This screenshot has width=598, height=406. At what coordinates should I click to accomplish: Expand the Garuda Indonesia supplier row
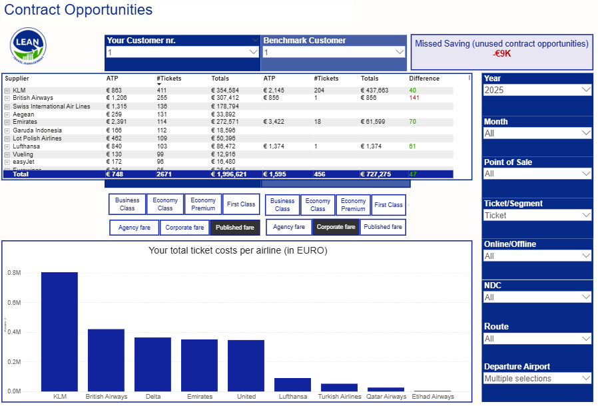[x=7, y=130]
